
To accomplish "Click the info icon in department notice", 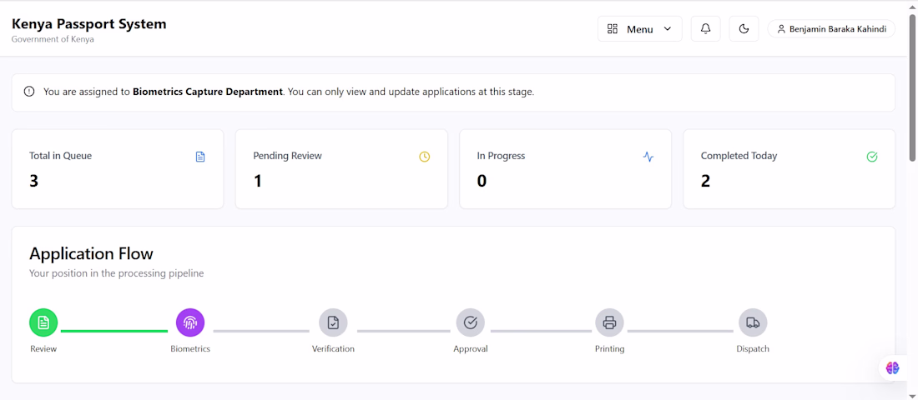I will pos(29,92).
